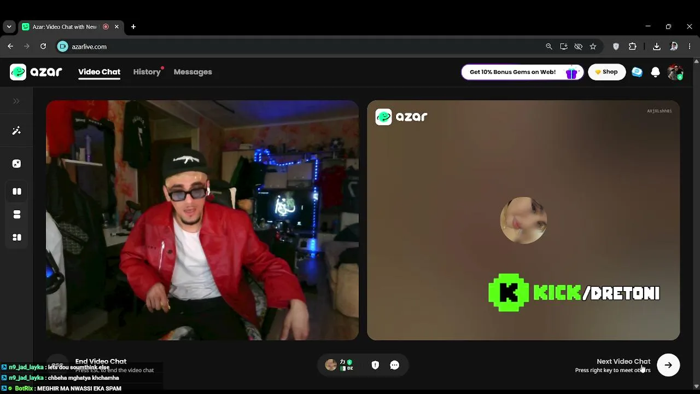700x394 pixels.
Task: Open the magic wand effects tool
Action: [x=16, y=131]
